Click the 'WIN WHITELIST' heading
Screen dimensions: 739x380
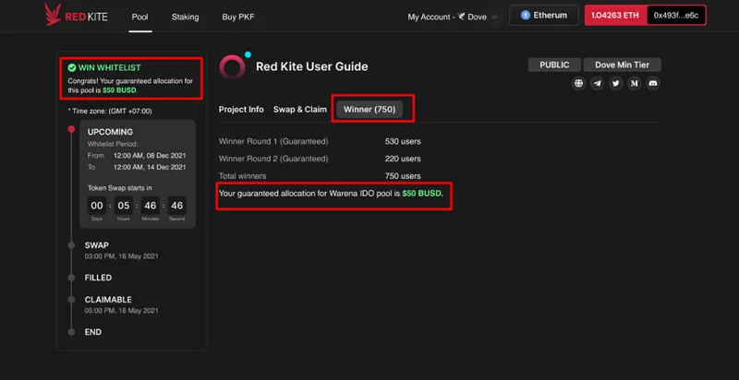[x=109, y=67]
